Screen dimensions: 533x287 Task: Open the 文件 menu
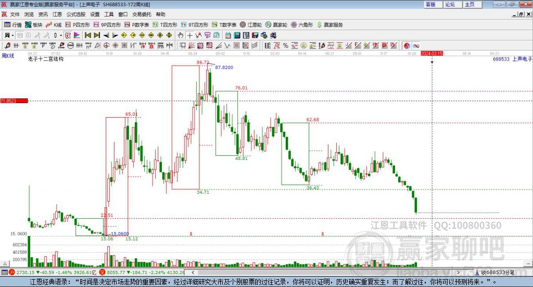tap(15, 14)
